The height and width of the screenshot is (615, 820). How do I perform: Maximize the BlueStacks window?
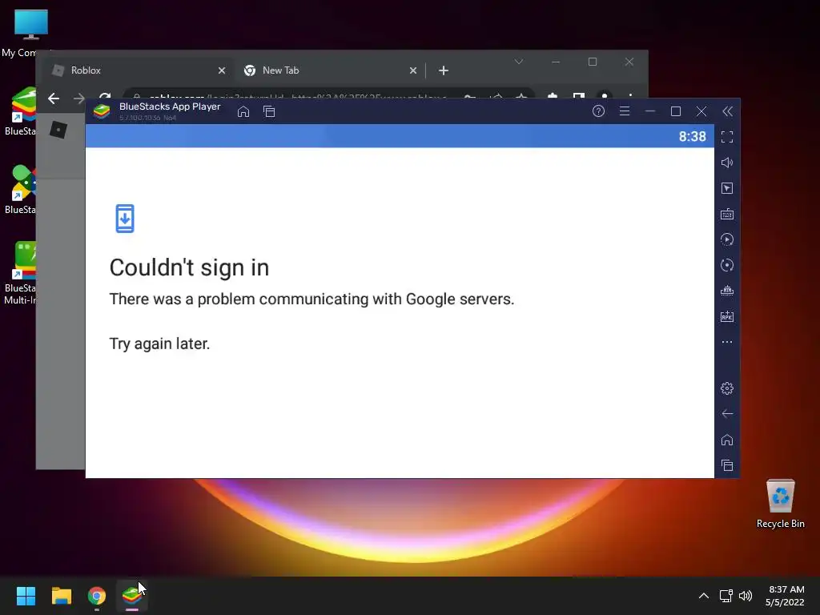[676, 111]
